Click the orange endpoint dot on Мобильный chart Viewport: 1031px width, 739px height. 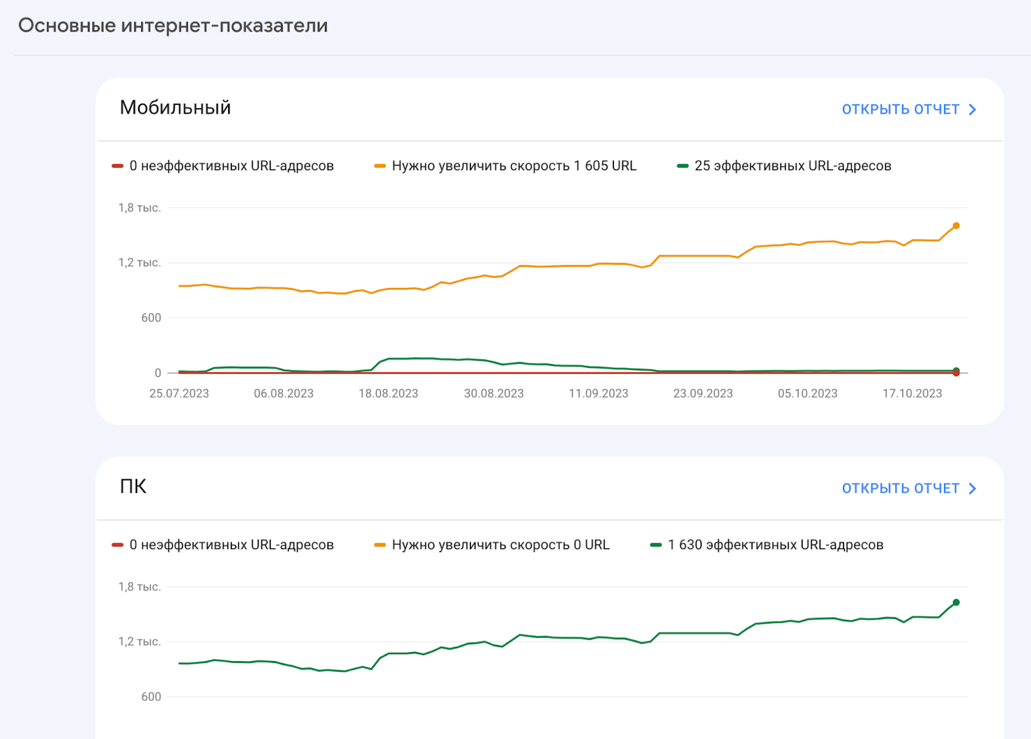click(956, 226)
